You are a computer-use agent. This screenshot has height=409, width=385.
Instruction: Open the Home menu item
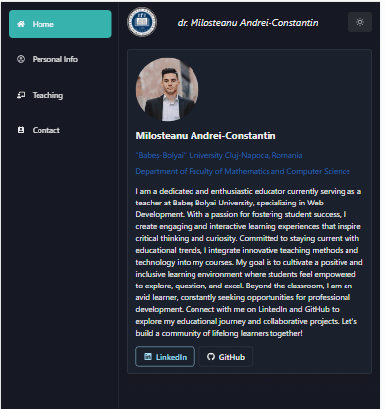coord(60,24)
